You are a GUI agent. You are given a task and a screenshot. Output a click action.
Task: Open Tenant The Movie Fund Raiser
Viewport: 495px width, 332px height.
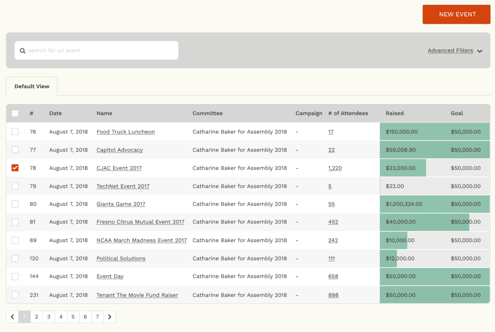click(x=137, y=295)
